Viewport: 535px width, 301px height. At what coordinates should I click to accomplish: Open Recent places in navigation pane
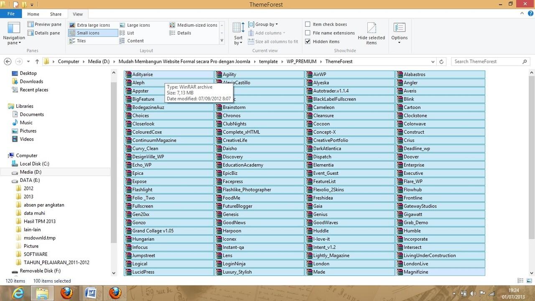tap(34, 90)
